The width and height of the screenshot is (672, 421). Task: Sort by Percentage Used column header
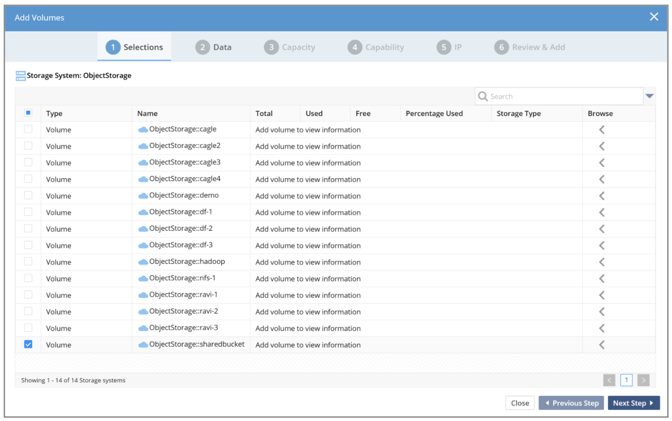[446, 113]
